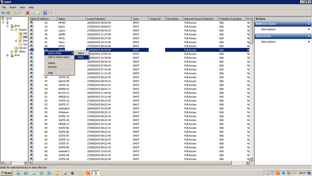Open PowerShell from the taskbar
This screenshot has height=176, width=312.
point(26,173)
